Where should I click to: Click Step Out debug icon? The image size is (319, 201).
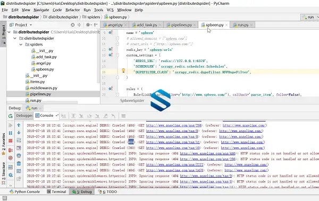105,116
